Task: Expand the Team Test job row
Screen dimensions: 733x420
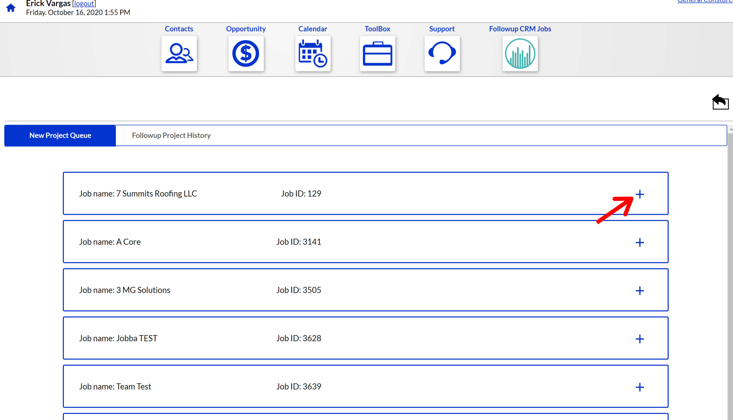Action: coord(640,387)
